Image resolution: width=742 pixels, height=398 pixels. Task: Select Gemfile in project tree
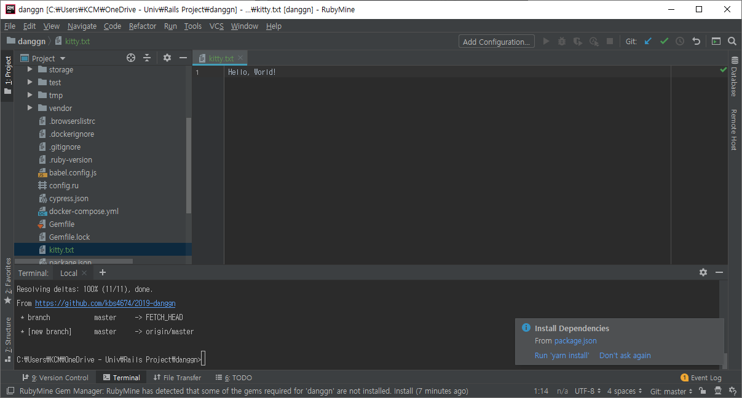61,224
